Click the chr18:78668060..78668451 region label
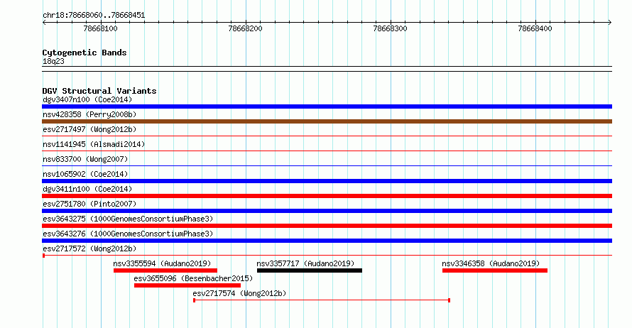This screenshot has width=632, height=328. click(x=94, y=16)
